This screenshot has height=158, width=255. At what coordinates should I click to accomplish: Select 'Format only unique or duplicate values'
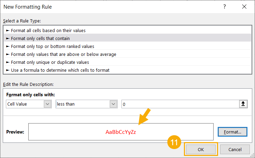[x=50, y=62]
